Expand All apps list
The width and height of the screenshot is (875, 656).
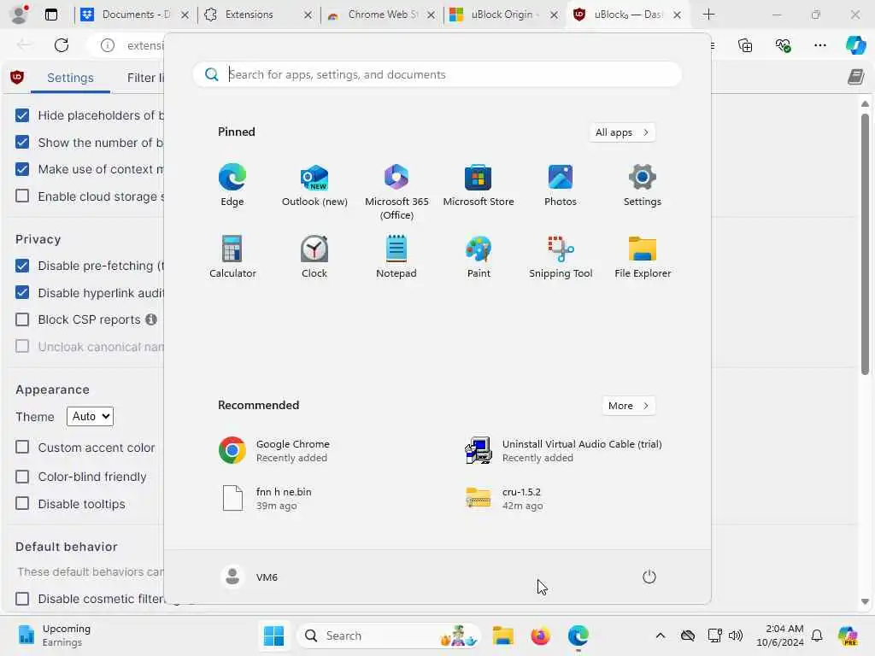pos(622,132)
